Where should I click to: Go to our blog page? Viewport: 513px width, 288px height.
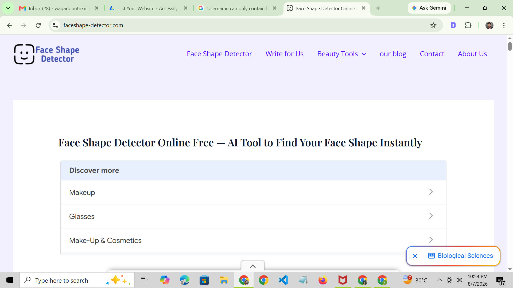coord(393,54)
